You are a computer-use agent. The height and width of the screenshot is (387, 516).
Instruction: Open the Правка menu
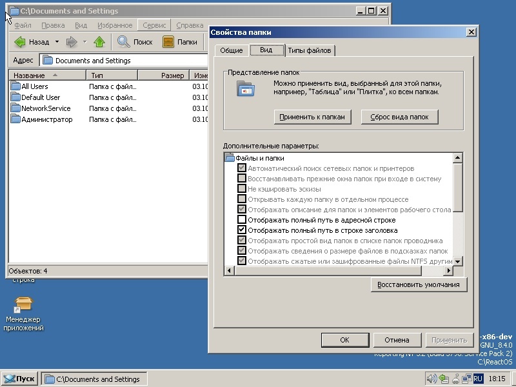click(53, 25)
